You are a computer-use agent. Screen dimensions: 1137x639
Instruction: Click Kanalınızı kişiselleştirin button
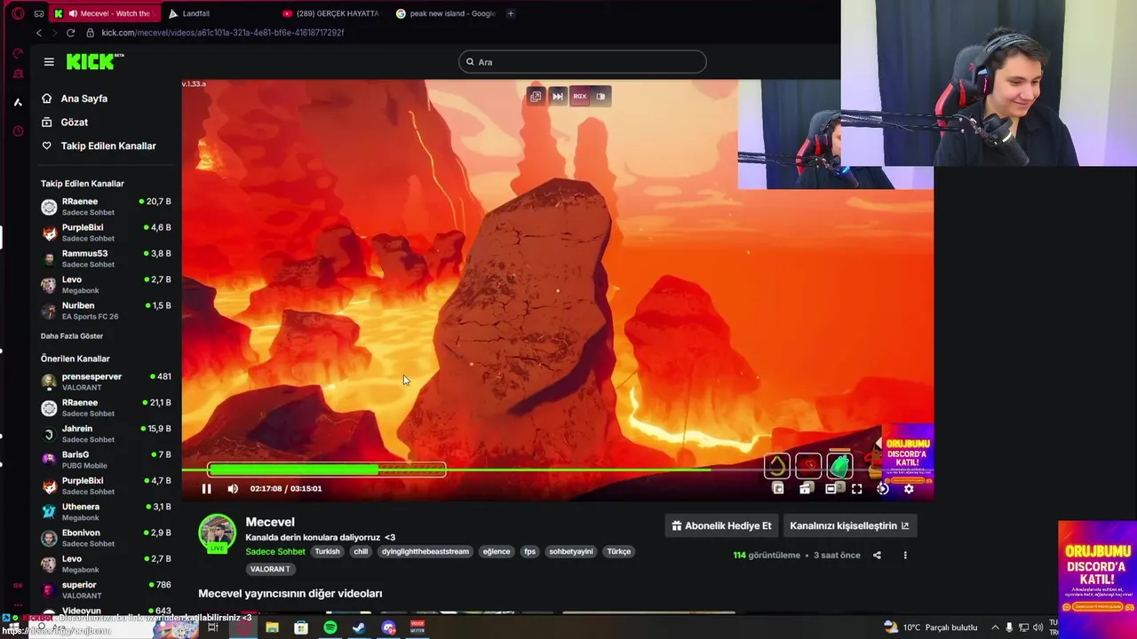[x=849, y=525]
